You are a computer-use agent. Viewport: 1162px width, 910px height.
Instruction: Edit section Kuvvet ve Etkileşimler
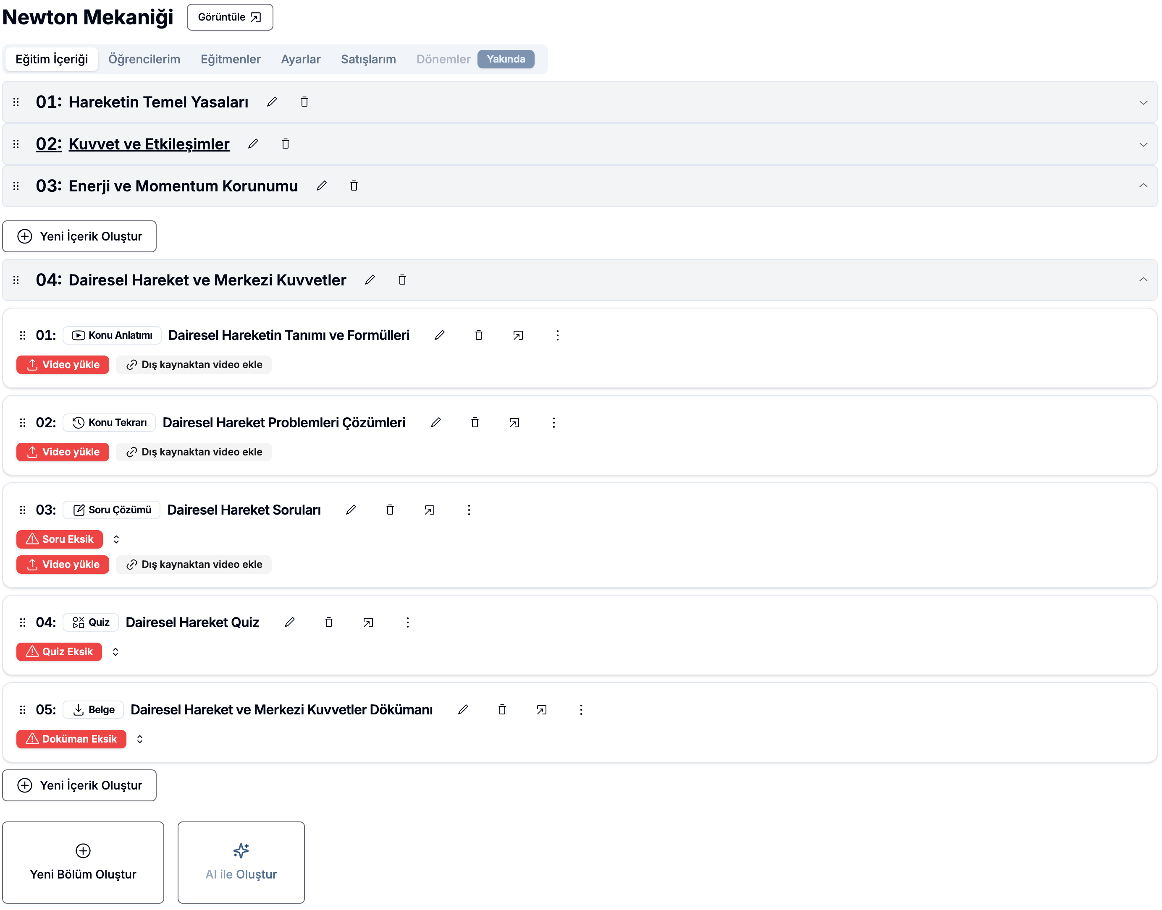pyautogui.click(x=253, y=144)
